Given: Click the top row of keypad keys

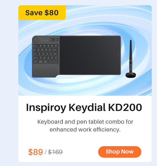Looking at the screenshot, I should [46, 46].
